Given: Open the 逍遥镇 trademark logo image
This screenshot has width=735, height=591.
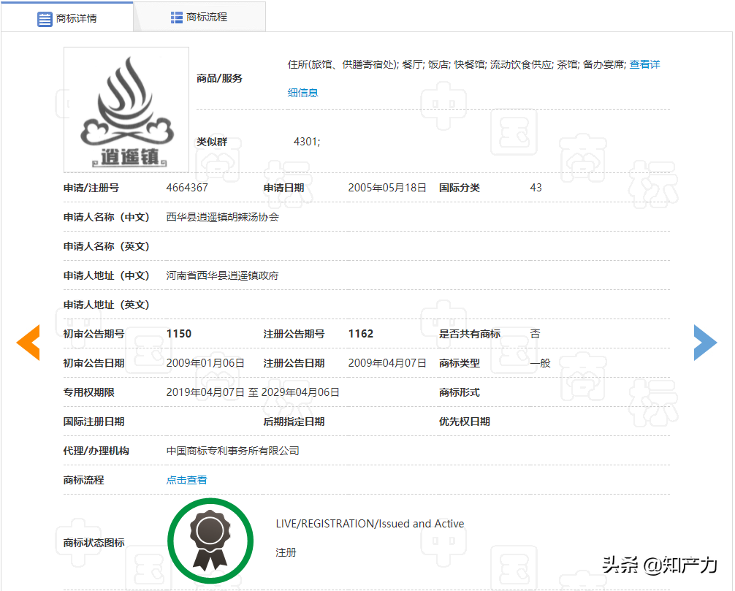Looking at the screenshot, I should [x=126, y=110].
